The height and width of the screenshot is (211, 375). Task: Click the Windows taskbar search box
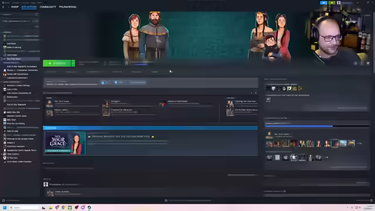pyautogui.click(x=24, y=207)
